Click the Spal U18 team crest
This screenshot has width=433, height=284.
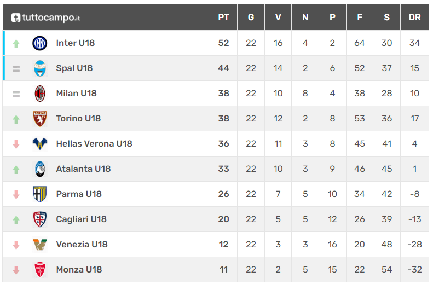pos(40,68)
